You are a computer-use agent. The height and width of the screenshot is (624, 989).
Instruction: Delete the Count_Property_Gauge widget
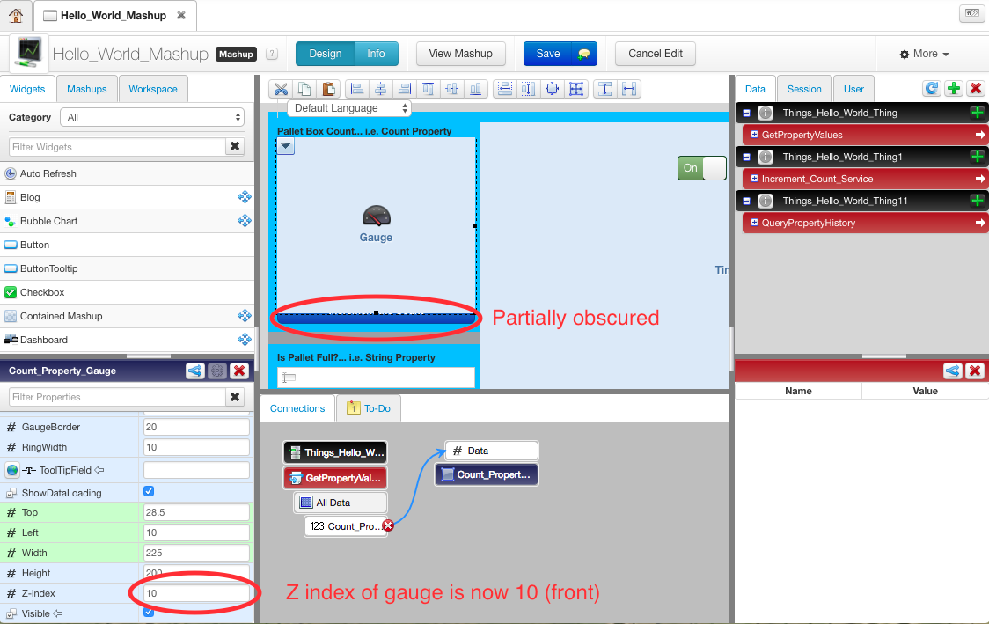click(239, 371)
